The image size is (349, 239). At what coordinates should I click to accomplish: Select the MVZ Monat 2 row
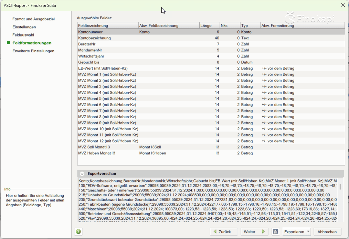click(211, 80)
